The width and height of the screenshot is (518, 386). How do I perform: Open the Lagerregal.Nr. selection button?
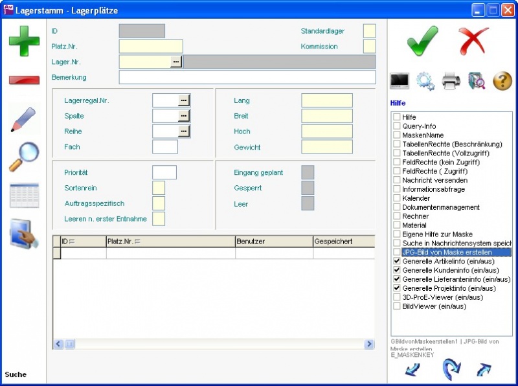184,100
